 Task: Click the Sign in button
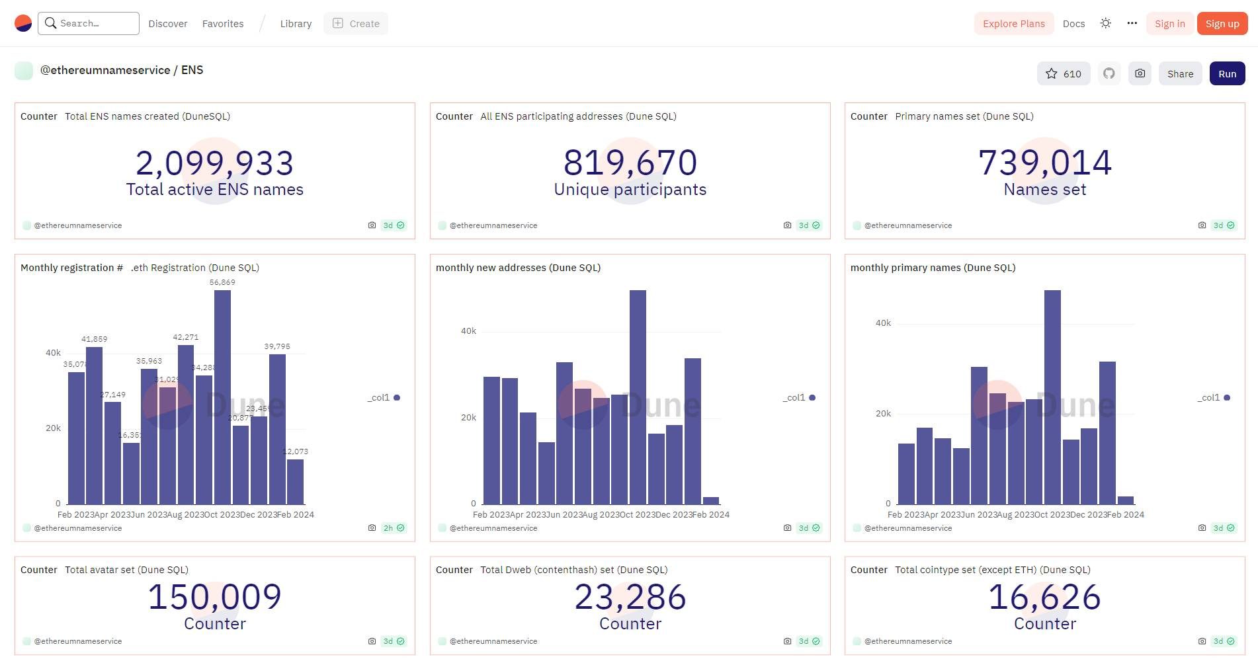[1170, 23]
